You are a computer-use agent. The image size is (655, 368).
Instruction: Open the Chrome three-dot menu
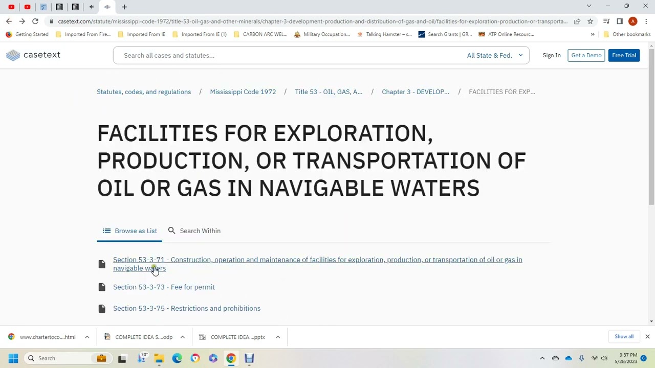646,21
